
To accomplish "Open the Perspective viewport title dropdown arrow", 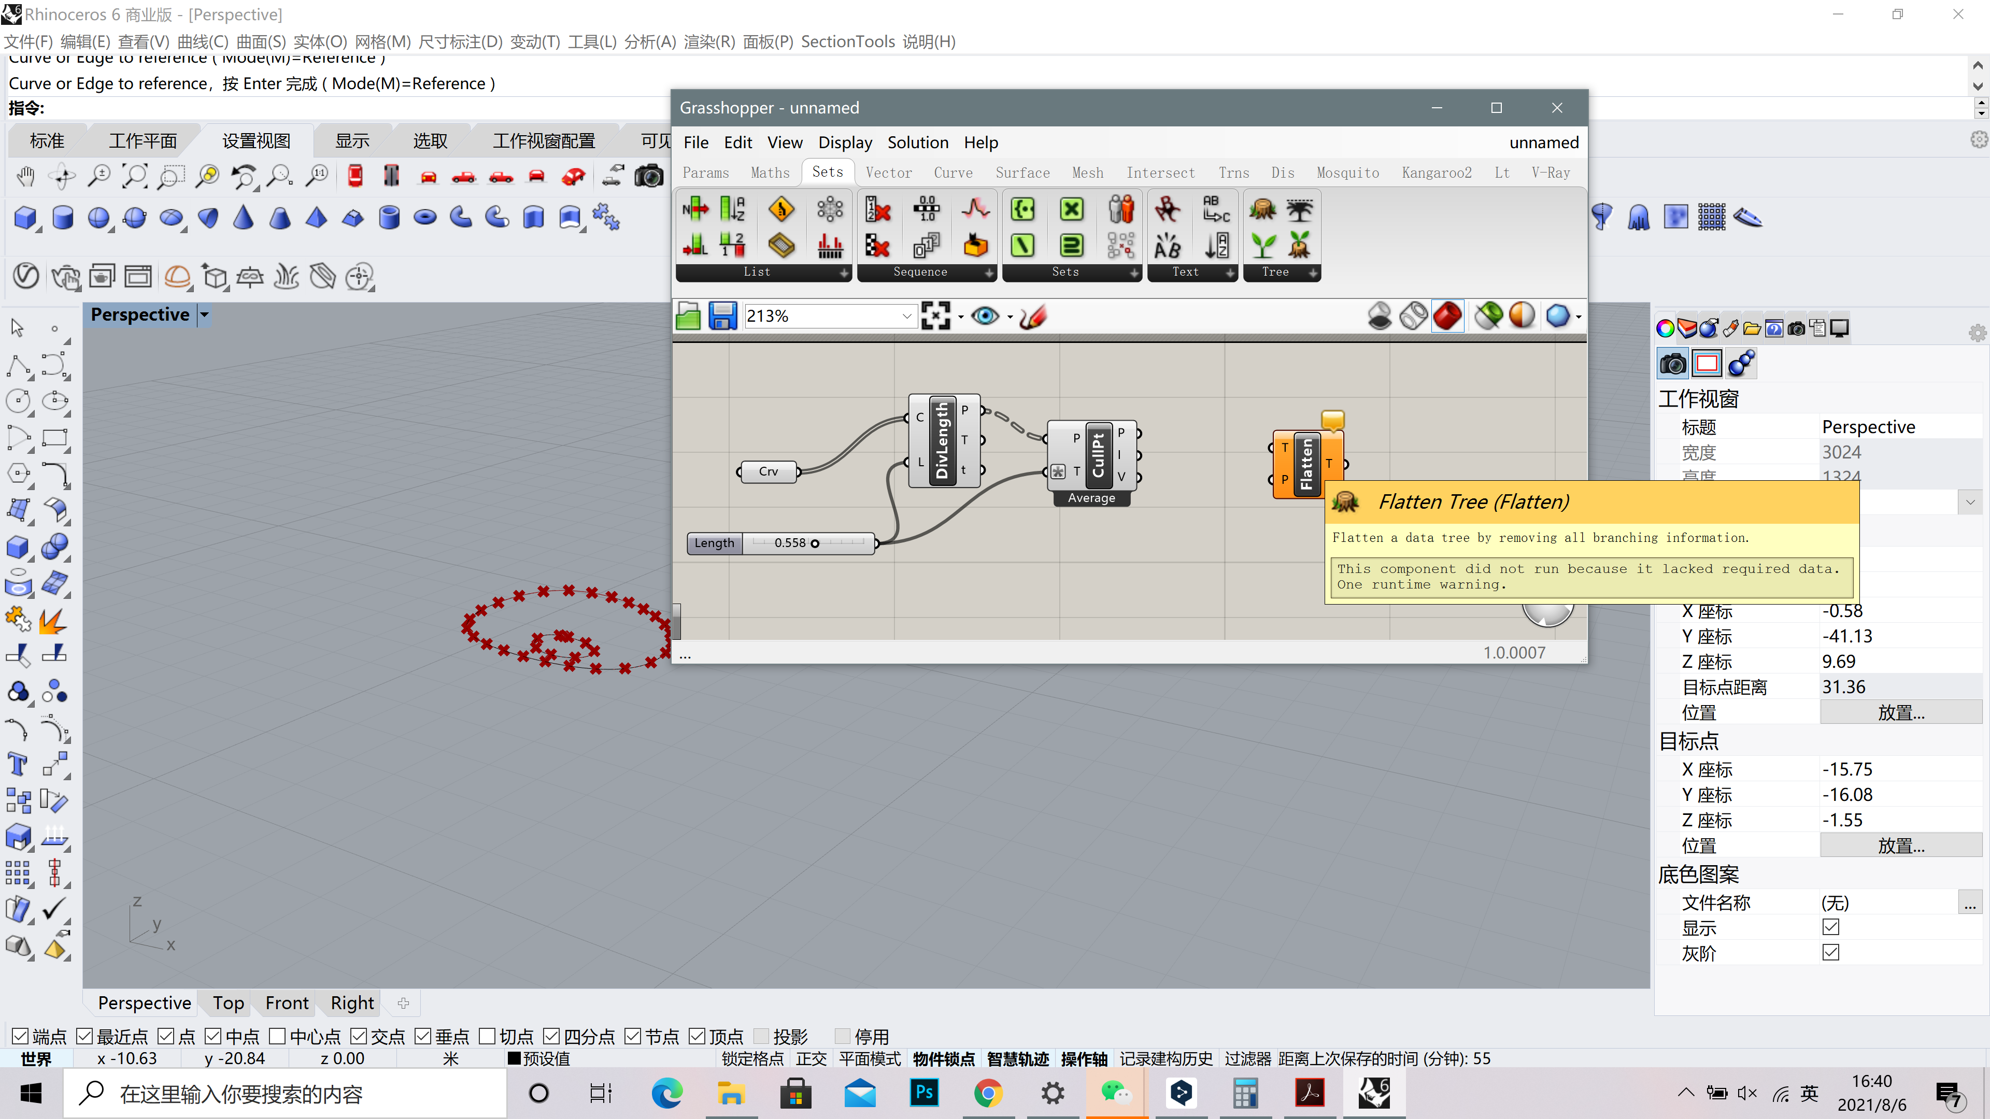I will pos(204,314).
